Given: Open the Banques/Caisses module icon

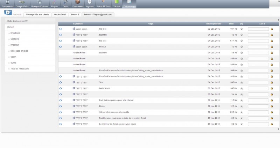Looking at the screenshot, I should [40, 2].
